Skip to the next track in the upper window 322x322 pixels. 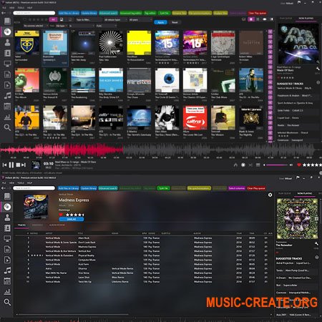coord(24,165)
